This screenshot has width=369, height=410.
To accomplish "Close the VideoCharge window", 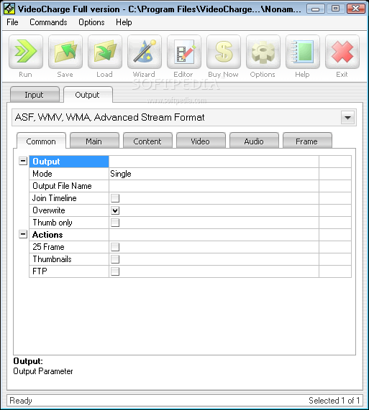I will [355, 9].
